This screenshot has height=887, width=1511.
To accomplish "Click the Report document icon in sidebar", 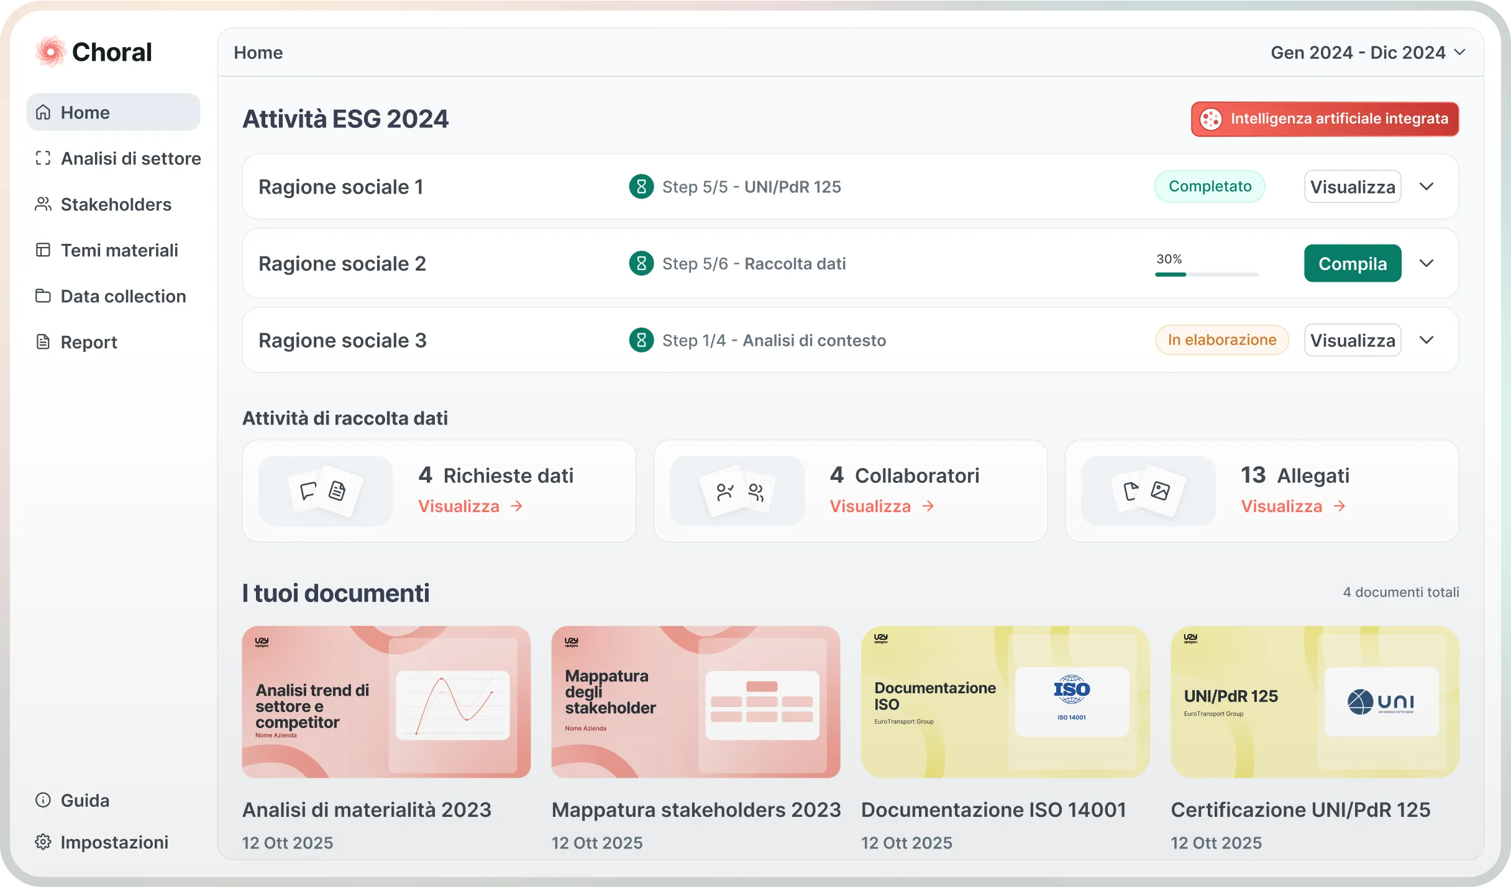I will pos(43,342).
